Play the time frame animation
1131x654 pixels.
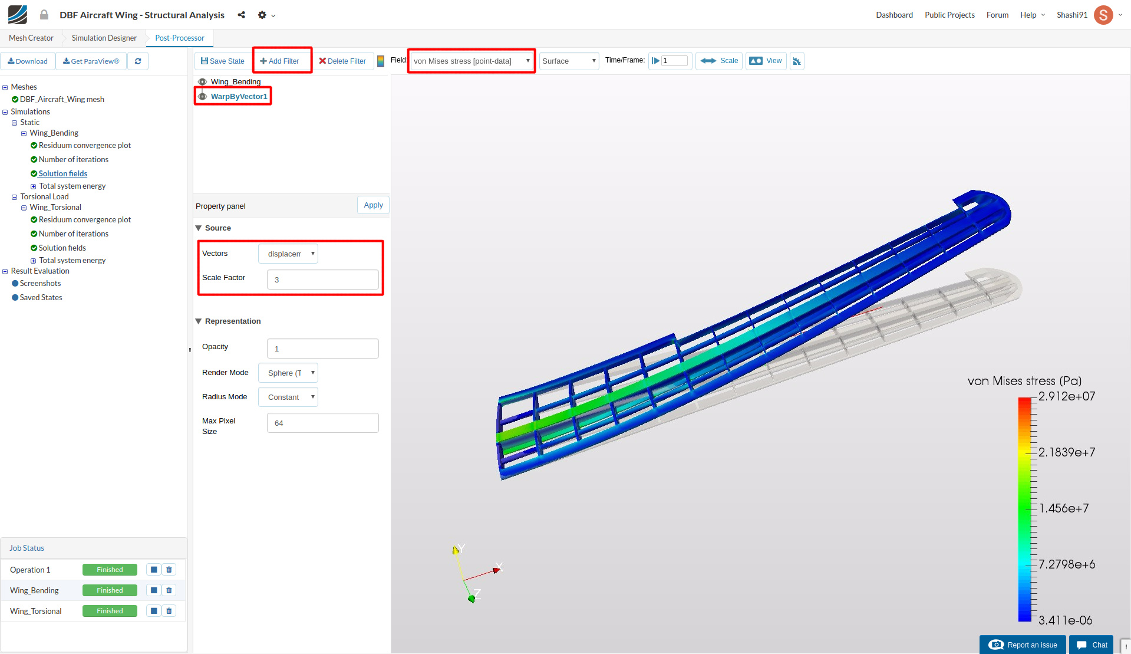click(655, 61)
